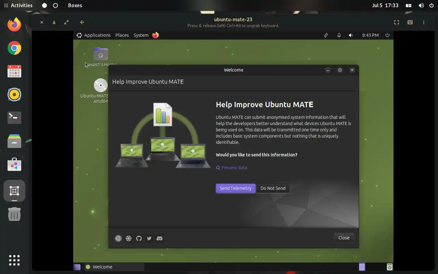Go back with the Boxes back arrow

pos(82,22)
